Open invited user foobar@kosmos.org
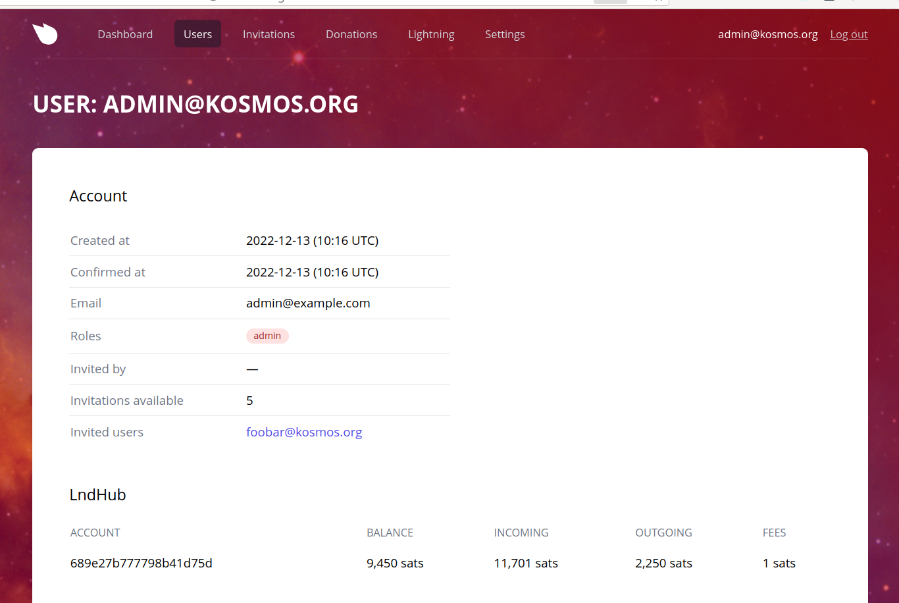Screen dimensions: 899x603 click(304, 432)
